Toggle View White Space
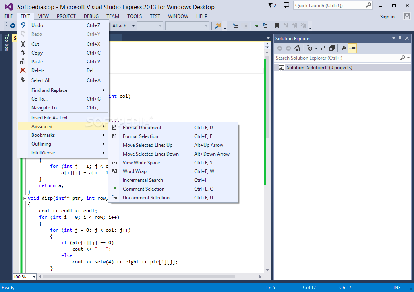Viewport: 414px width, 292px height. [x=174, y=163]
